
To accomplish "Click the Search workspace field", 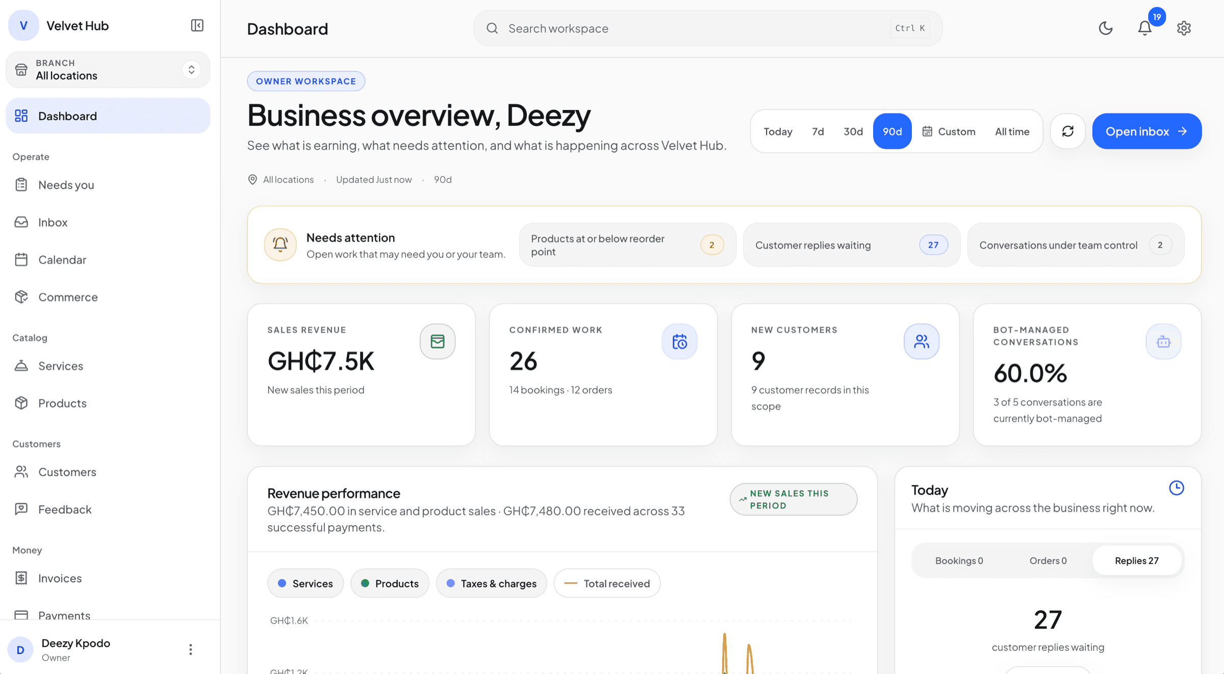I will point(707,29).
